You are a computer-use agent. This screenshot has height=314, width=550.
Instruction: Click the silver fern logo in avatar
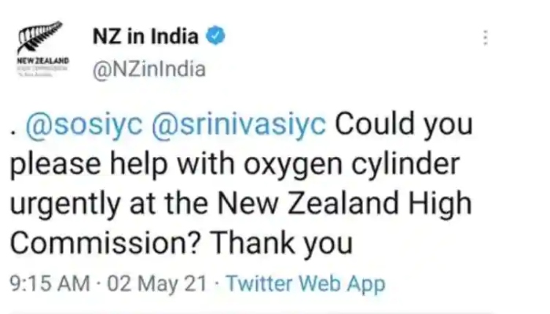point(40,36)
